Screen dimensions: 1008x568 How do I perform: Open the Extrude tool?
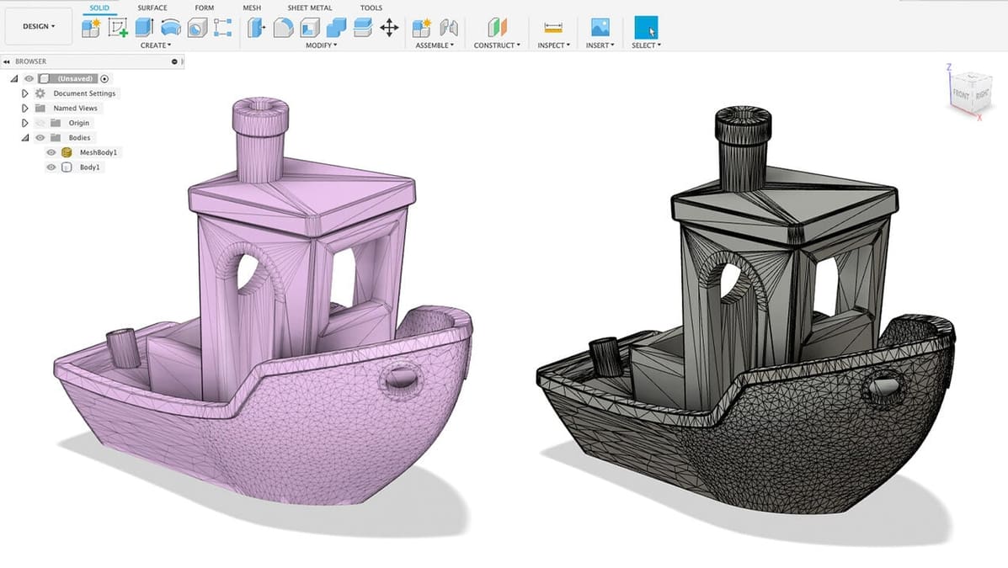click(142, 28)
